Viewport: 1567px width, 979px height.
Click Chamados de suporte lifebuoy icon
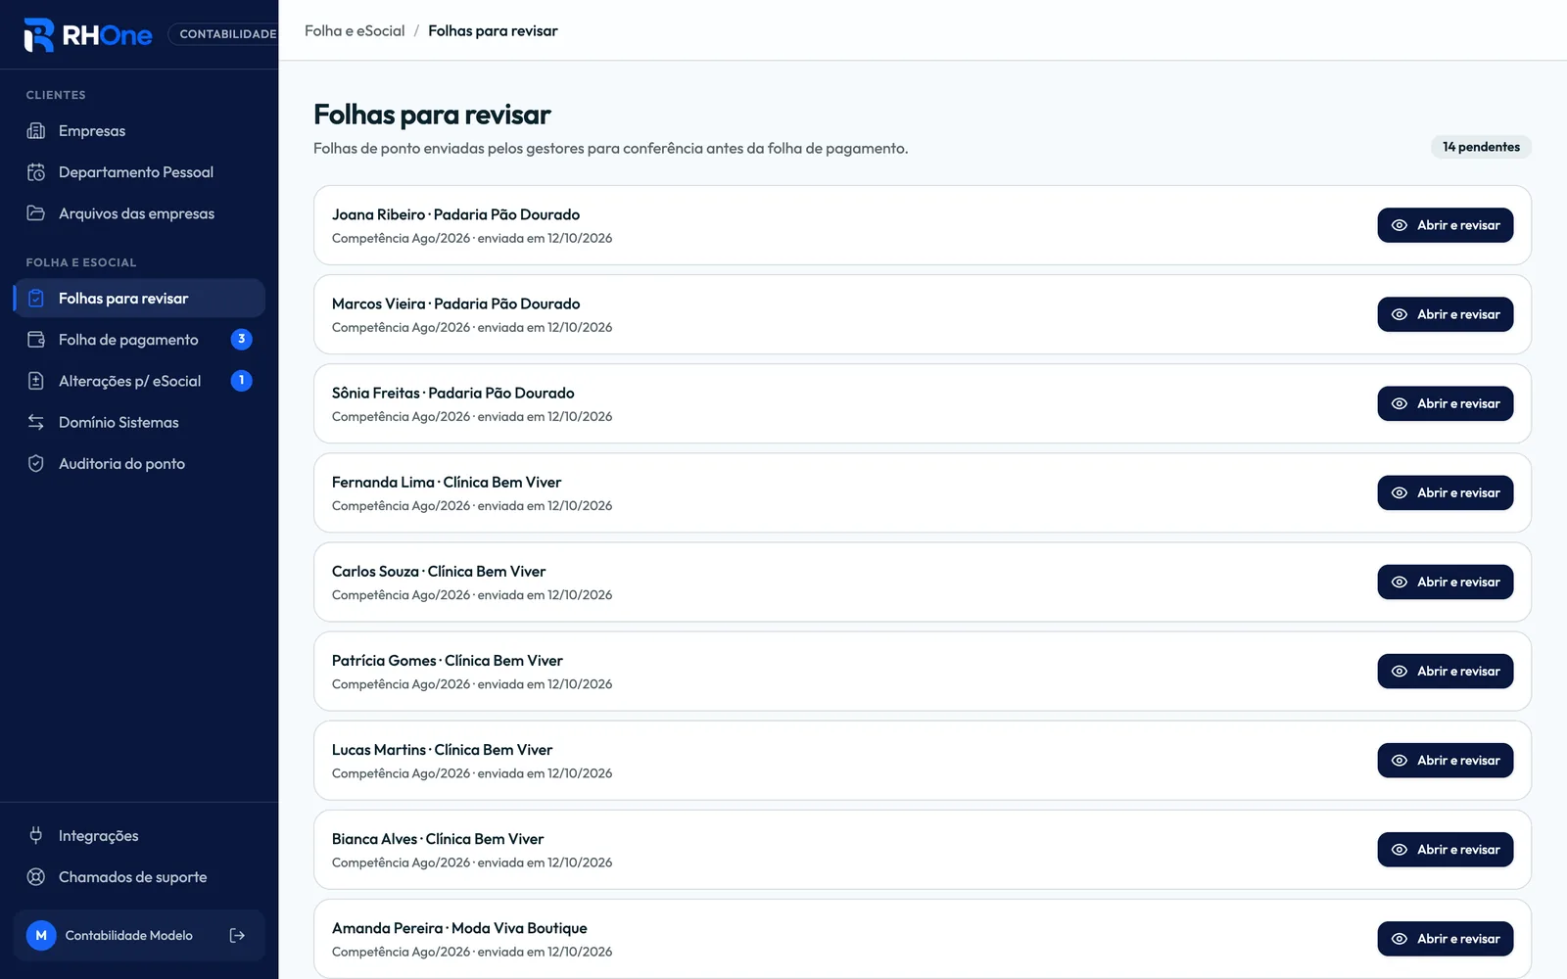point(36,877)
